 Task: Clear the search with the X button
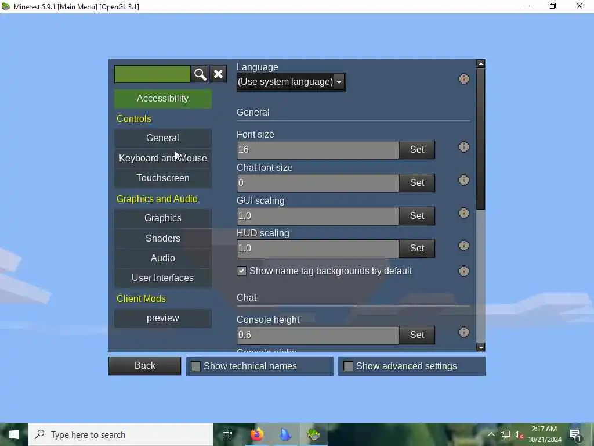[x=218, y=74]
